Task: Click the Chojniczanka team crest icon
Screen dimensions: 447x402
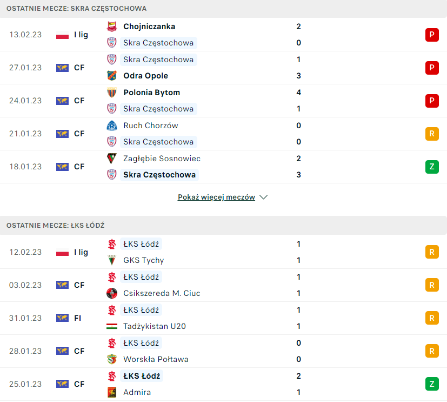Action: coord(112,27)
